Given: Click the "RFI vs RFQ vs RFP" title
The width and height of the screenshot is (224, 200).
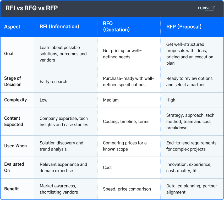Looking at the screenshot, I should pyautogui.click(x=32, y=8).
